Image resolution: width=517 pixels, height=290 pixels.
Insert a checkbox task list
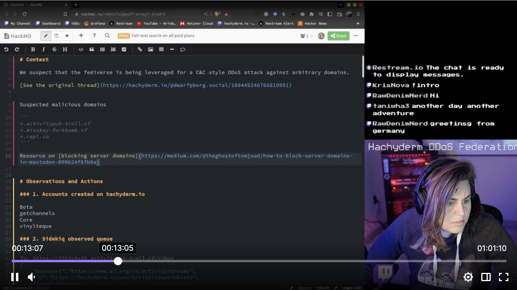(x=124, y=50)
